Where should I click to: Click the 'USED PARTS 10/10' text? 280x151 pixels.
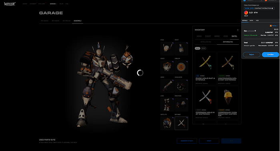[47, 140]
